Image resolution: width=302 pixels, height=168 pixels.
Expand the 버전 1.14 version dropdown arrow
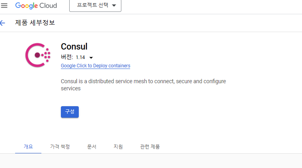pos(91,57)
